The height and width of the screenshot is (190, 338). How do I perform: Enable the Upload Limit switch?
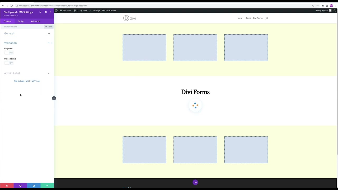click(8, 63)
